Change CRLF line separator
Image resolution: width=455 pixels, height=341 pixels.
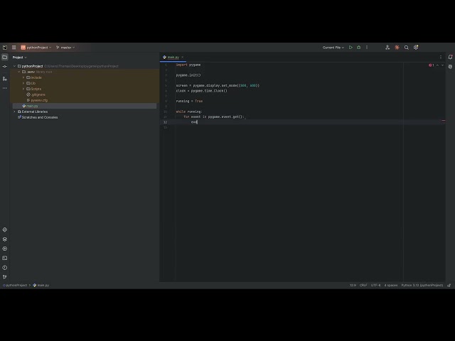click(x=363, y=286)
